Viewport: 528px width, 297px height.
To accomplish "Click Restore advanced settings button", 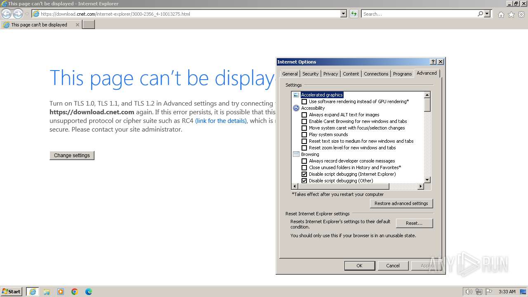I will 401,203.
